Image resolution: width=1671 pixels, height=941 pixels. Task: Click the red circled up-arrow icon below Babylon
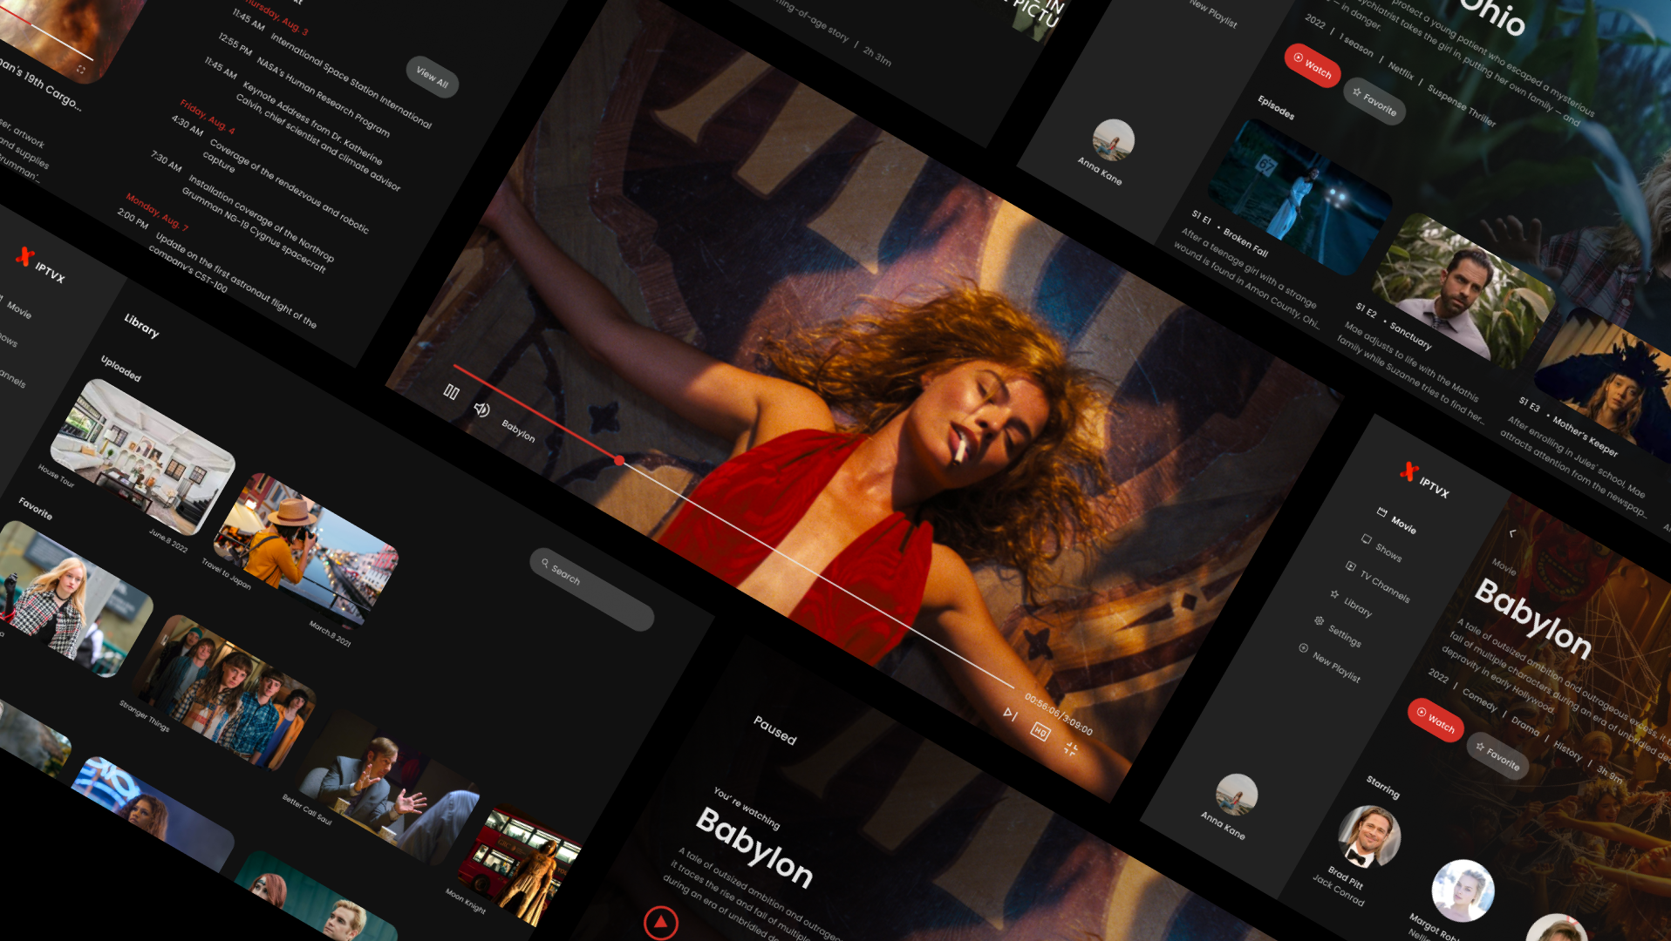(x=660, y=922)
